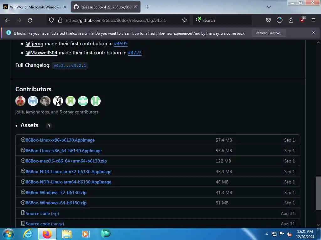Click the page vertical scrollbar thumb
The height and width of the screenshot is (240, 321).
[318, 193]
